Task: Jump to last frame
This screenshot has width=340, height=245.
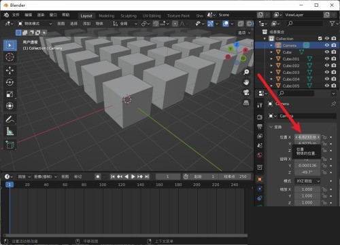Action: (x=147, y=176)
